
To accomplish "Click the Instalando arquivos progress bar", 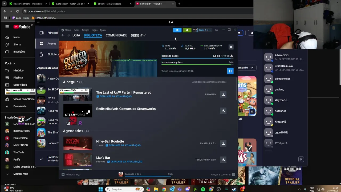I will click(197, 65).
